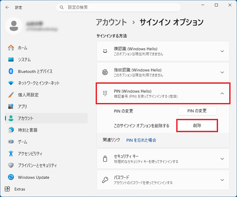The height and width of the screenshot is (197, 237).
Task: Click the security key USB icon
Action: (x=105, y=159)
